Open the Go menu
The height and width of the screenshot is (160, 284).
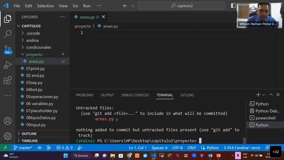point(75,6)
